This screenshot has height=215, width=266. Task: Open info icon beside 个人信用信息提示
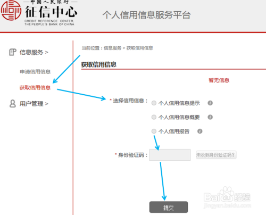210,103
